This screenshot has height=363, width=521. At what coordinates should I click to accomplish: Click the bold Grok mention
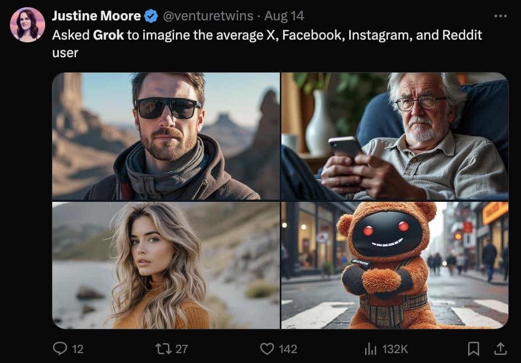coord(108,35)
